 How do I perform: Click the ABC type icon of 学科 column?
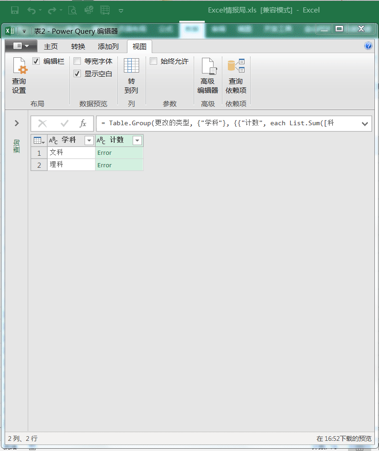tap(53, 140)
